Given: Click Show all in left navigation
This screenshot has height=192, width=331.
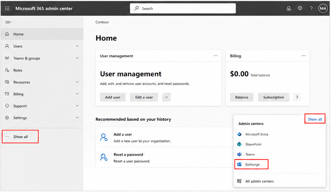Looking at the screenshot, I should pyautogui.click(x=20, y=137).
